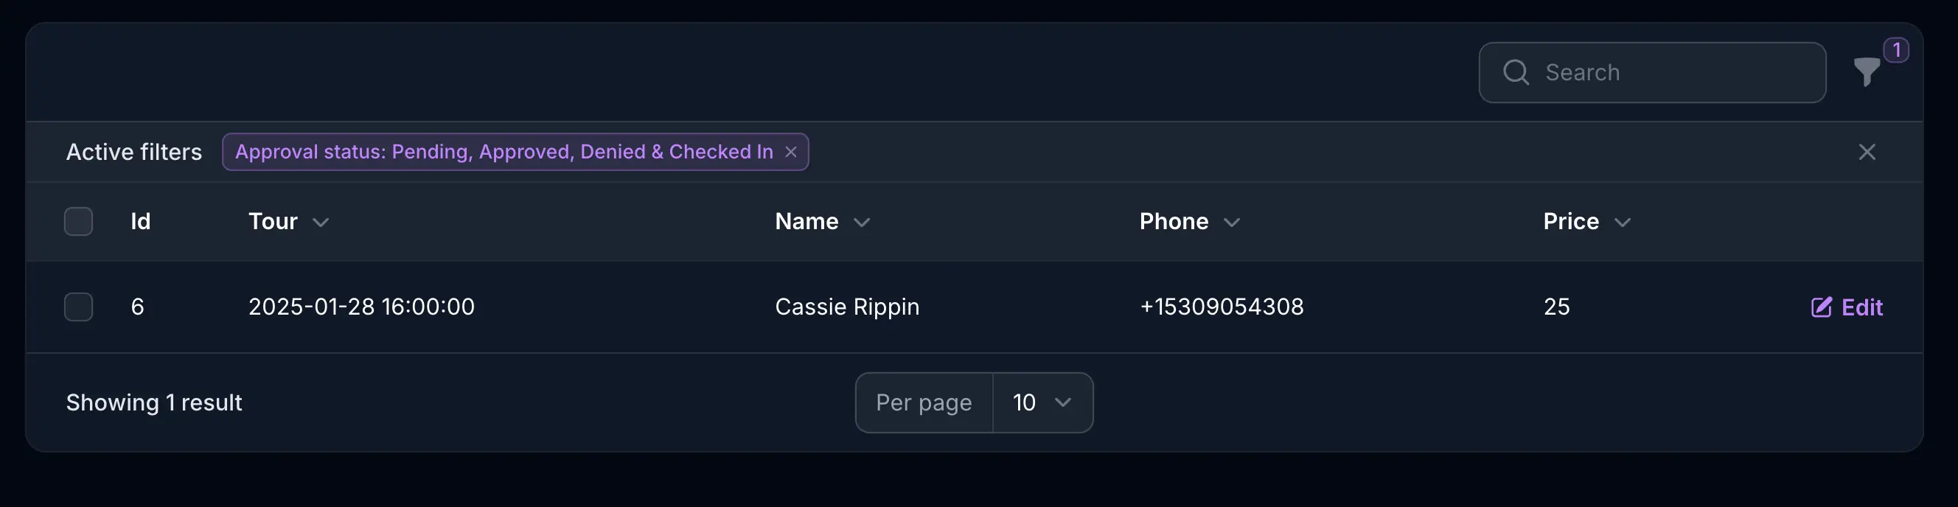
Task: Select the checkbox for Cassie Rippin's row
Action: tap(78, 307)
